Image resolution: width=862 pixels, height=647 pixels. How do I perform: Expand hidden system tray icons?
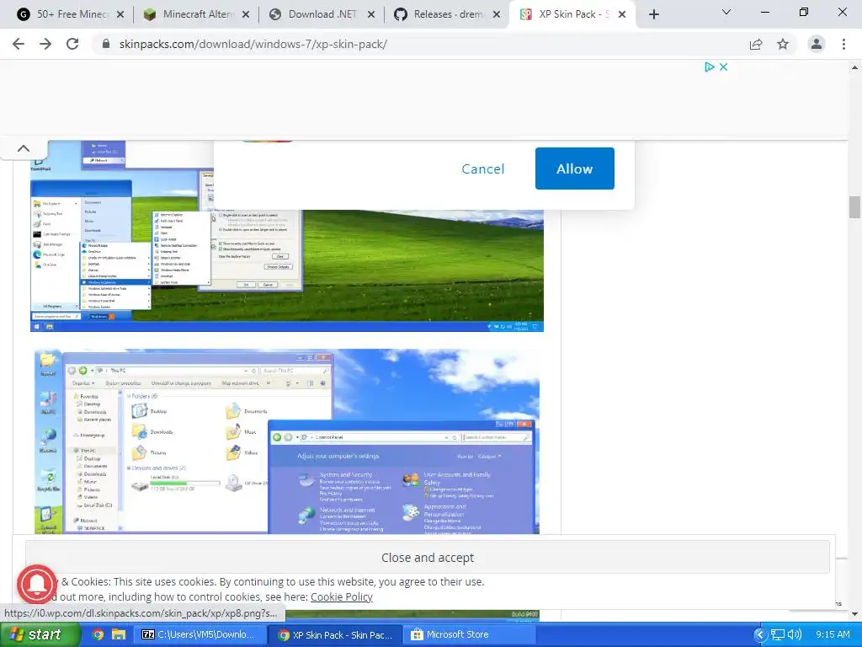click(760, 634)
